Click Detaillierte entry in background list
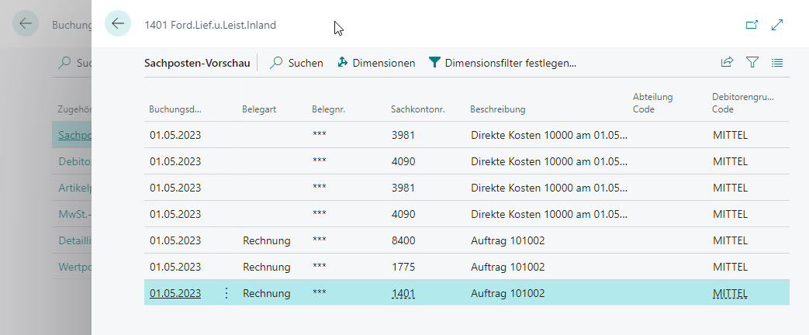 [x=74, y=240]
